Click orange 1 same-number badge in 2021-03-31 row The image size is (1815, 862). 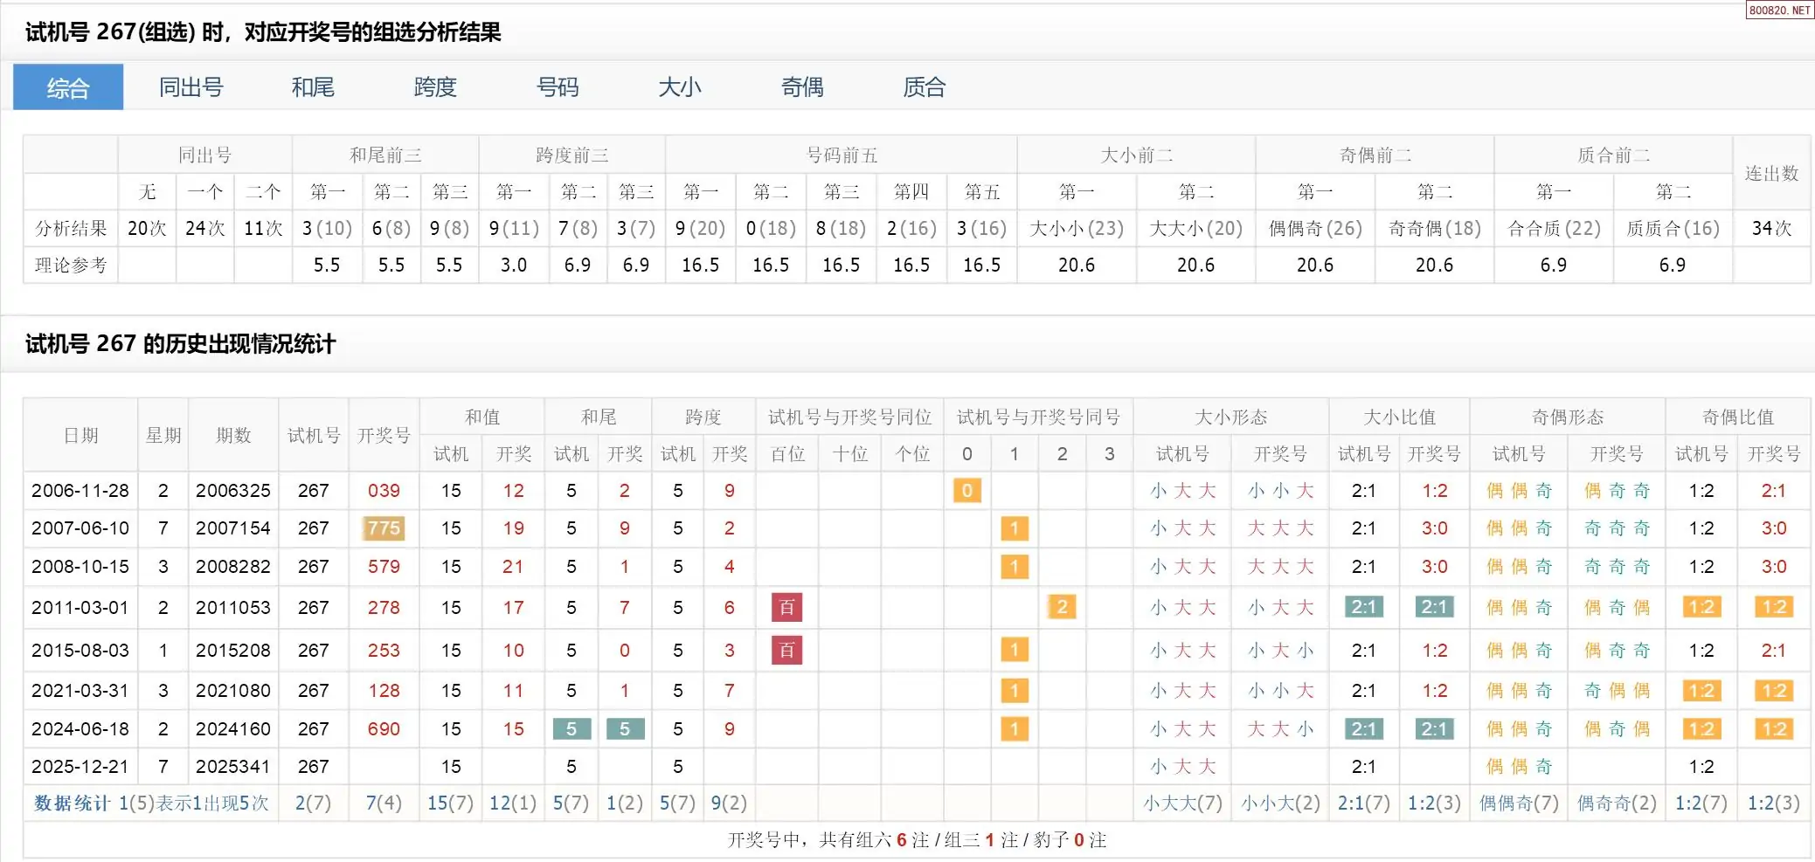[x=1014, y=691]
